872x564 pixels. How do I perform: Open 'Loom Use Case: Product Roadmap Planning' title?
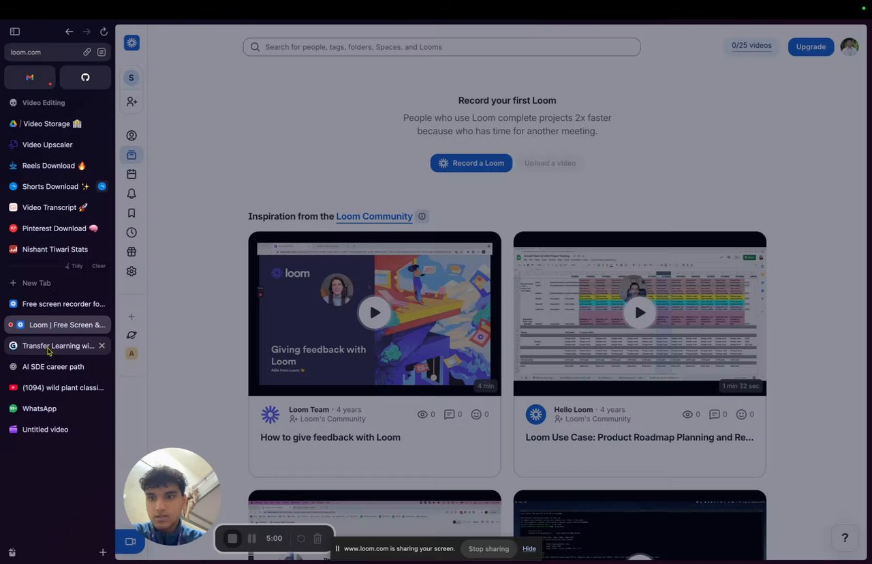(x=640, y=437)
